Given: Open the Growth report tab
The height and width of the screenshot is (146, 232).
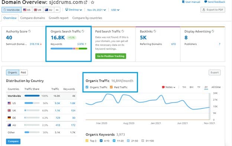Looking at the screenshot, I should click(x=59, y=18).
